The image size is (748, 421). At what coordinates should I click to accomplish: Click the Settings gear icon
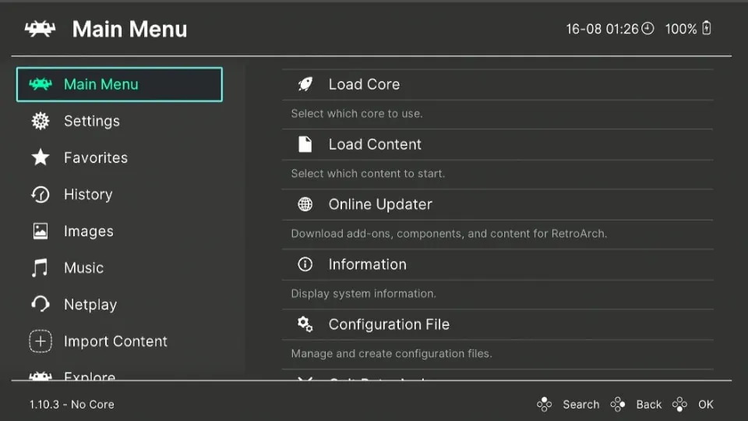(40, 122)
